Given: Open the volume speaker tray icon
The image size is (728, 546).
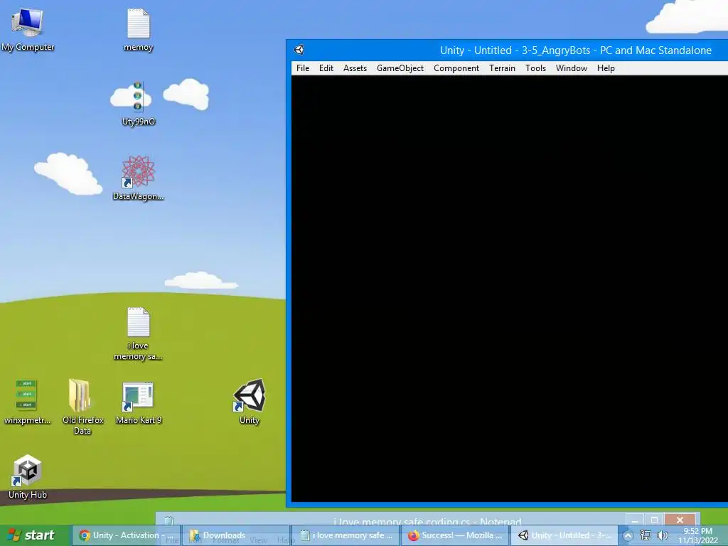Looking at the screenshot, I should (x=663, y=536).
